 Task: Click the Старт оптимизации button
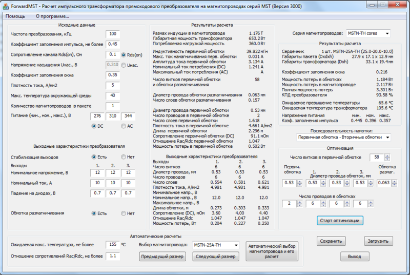click(340, 221)
